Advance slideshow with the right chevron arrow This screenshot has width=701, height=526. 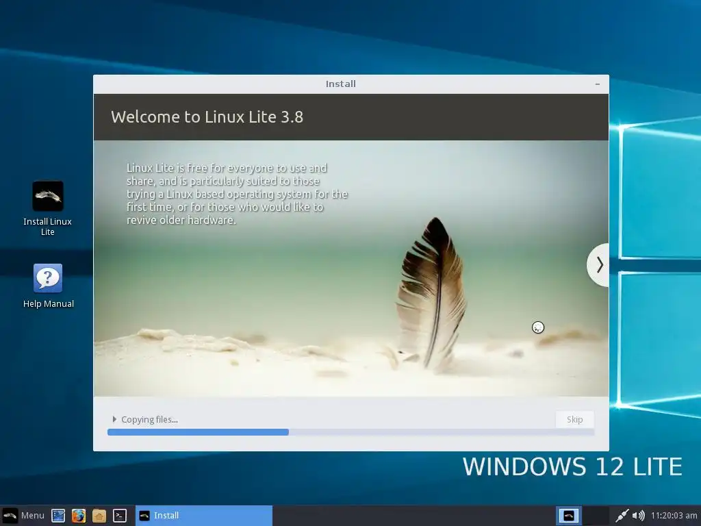[x=598, y=265]
